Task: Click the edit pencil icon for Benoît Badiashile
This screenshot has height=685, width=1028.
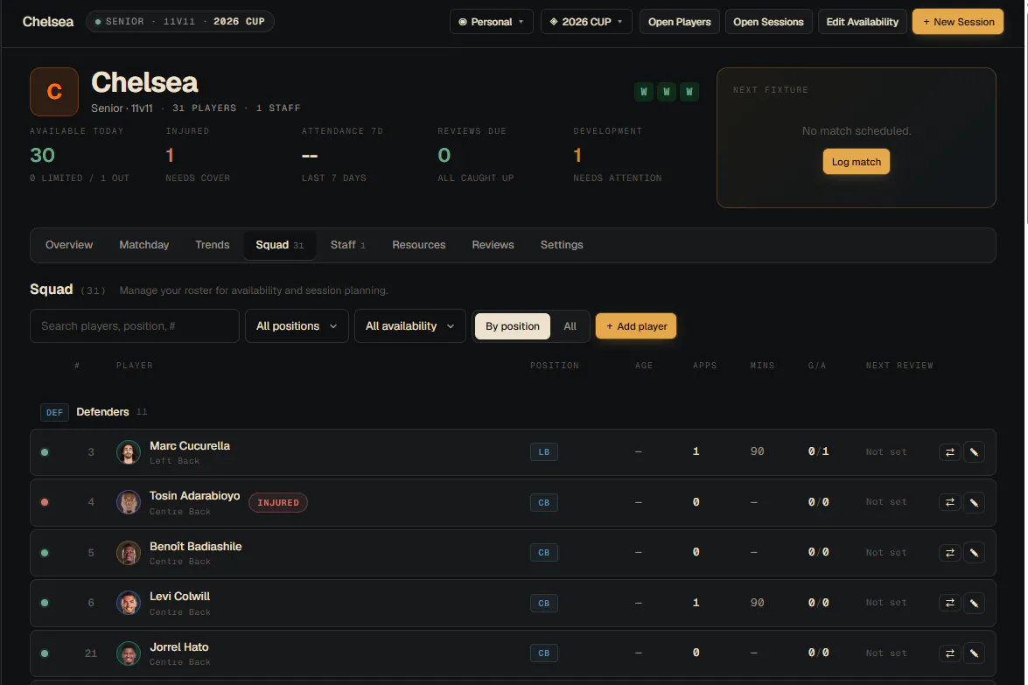Action: pyautogui.click(x=974, y=553)
